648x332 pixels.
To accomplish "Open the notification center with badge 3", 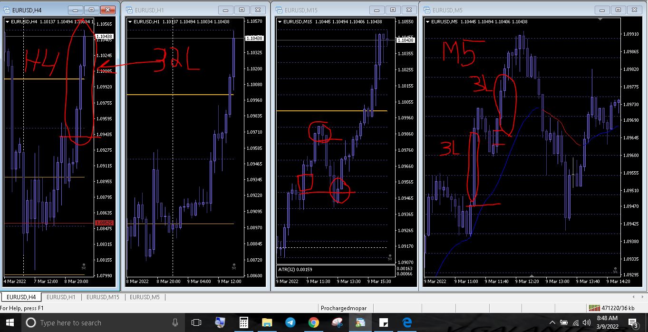I will 633,323.
